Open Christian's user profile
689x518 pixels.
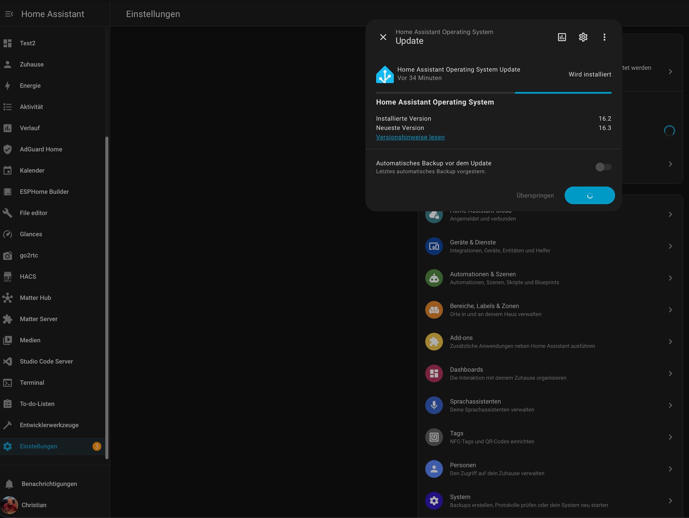pyautogui.click(x=34, y=505)
